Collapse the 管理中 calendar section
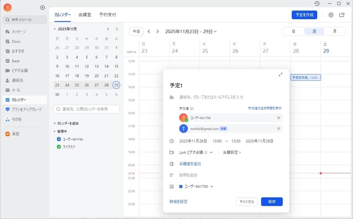 [55, 132]
